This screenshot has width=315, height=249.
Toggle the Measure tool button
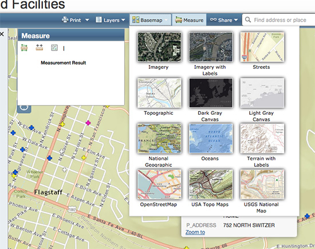[189, 20]
